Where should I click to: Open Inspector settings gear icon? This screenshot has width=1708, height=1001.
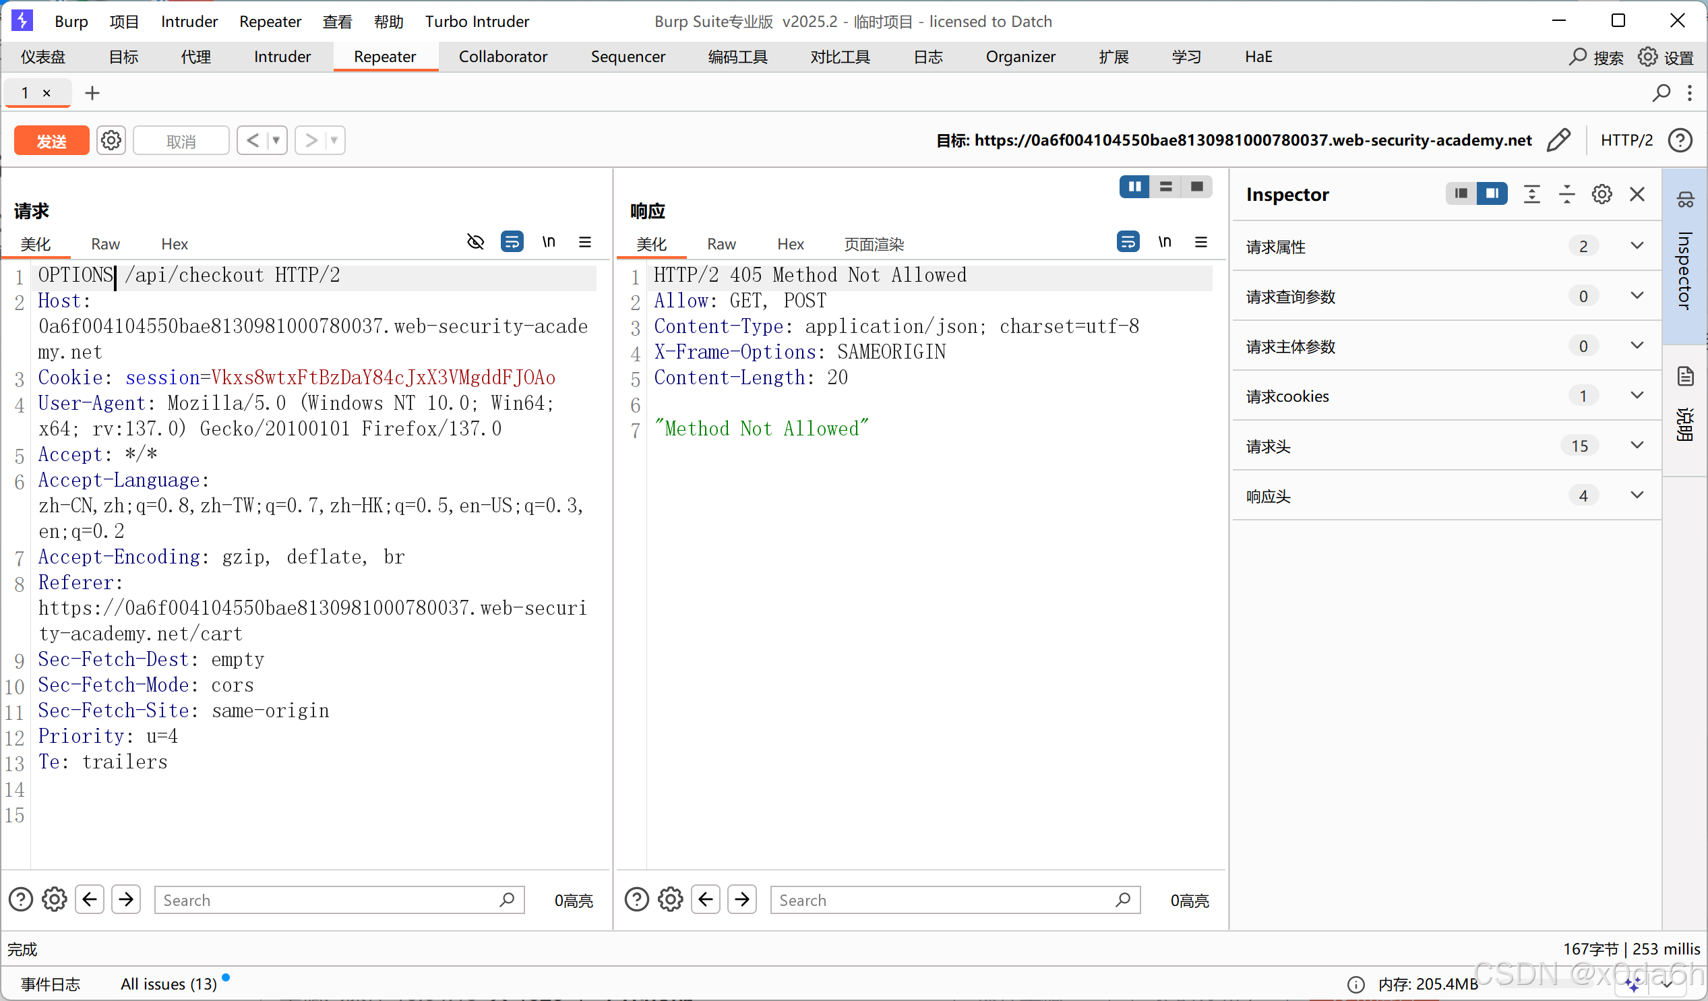1602,195
